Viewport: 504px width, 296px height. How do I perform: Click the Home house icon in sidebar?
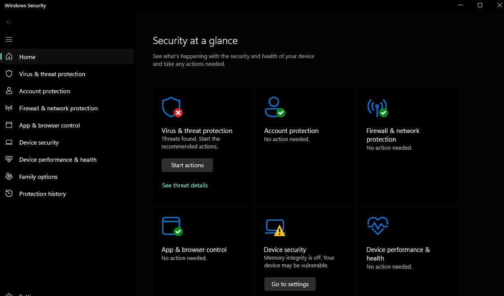pos(9,56)
